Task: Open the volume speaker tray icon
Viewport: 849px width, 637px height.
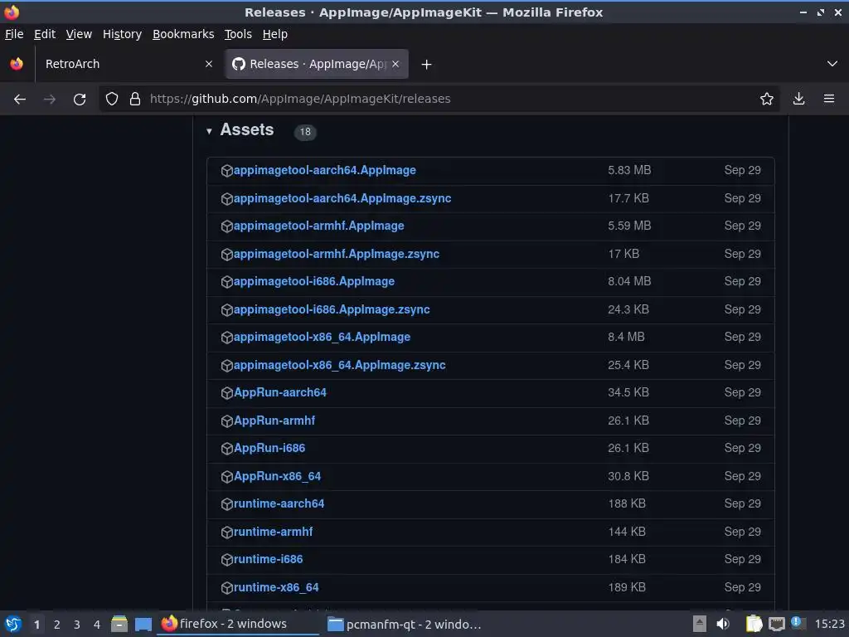Action: (723, 625)
